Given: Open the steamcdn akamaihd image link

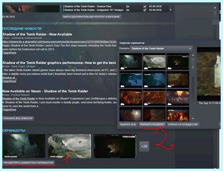Looking at the screenshot, I should tap(59, 42).
